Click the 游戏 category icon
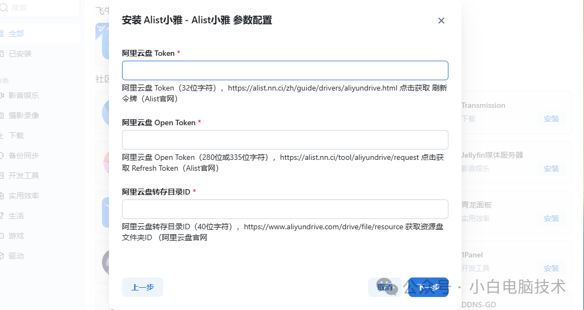This screenshot has height=310, width=584. 1,236
